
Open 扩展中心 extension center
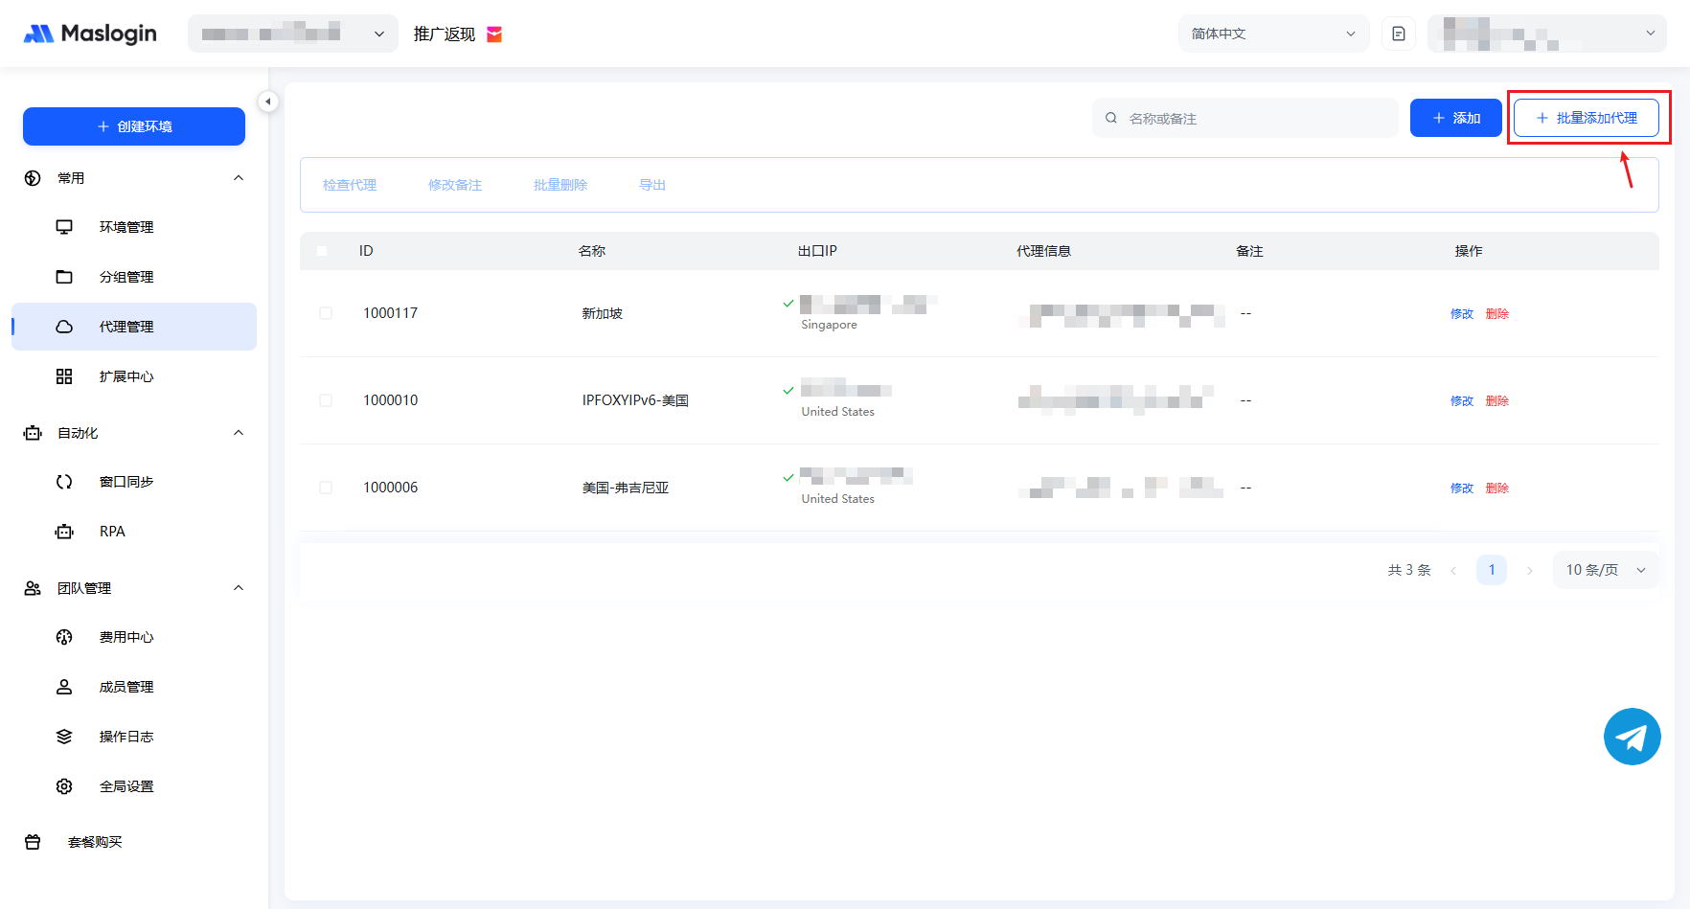pos(126,376)
